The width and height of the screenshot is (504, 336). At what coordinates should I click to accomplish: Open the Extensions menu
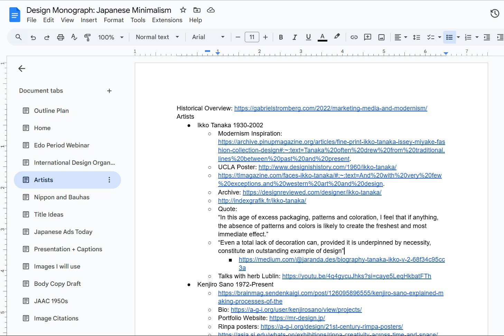click(x=167, y=20)
